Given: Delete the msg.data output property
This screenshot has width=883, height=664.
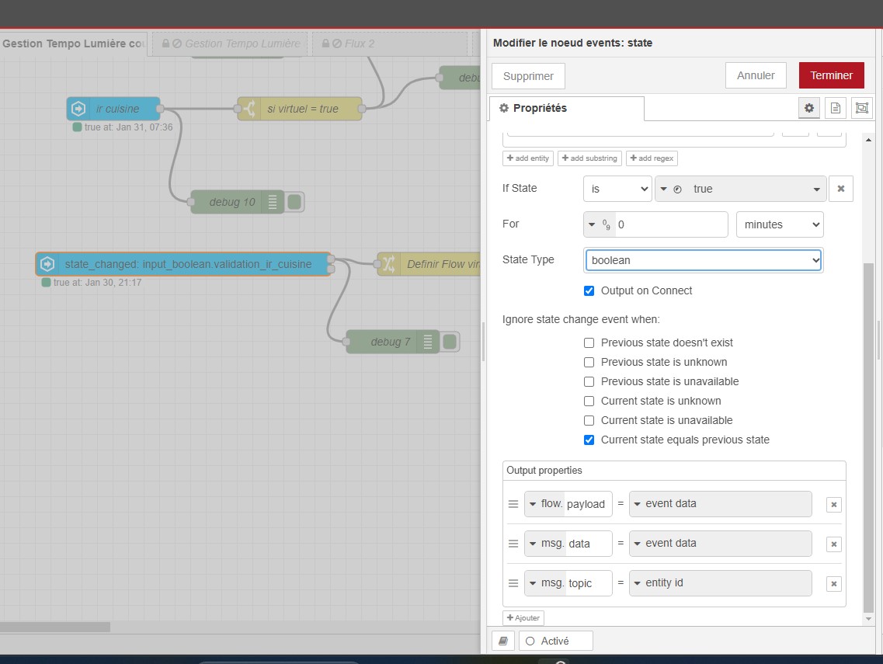Looking at the screenshot, I should [x=833, y=544].
